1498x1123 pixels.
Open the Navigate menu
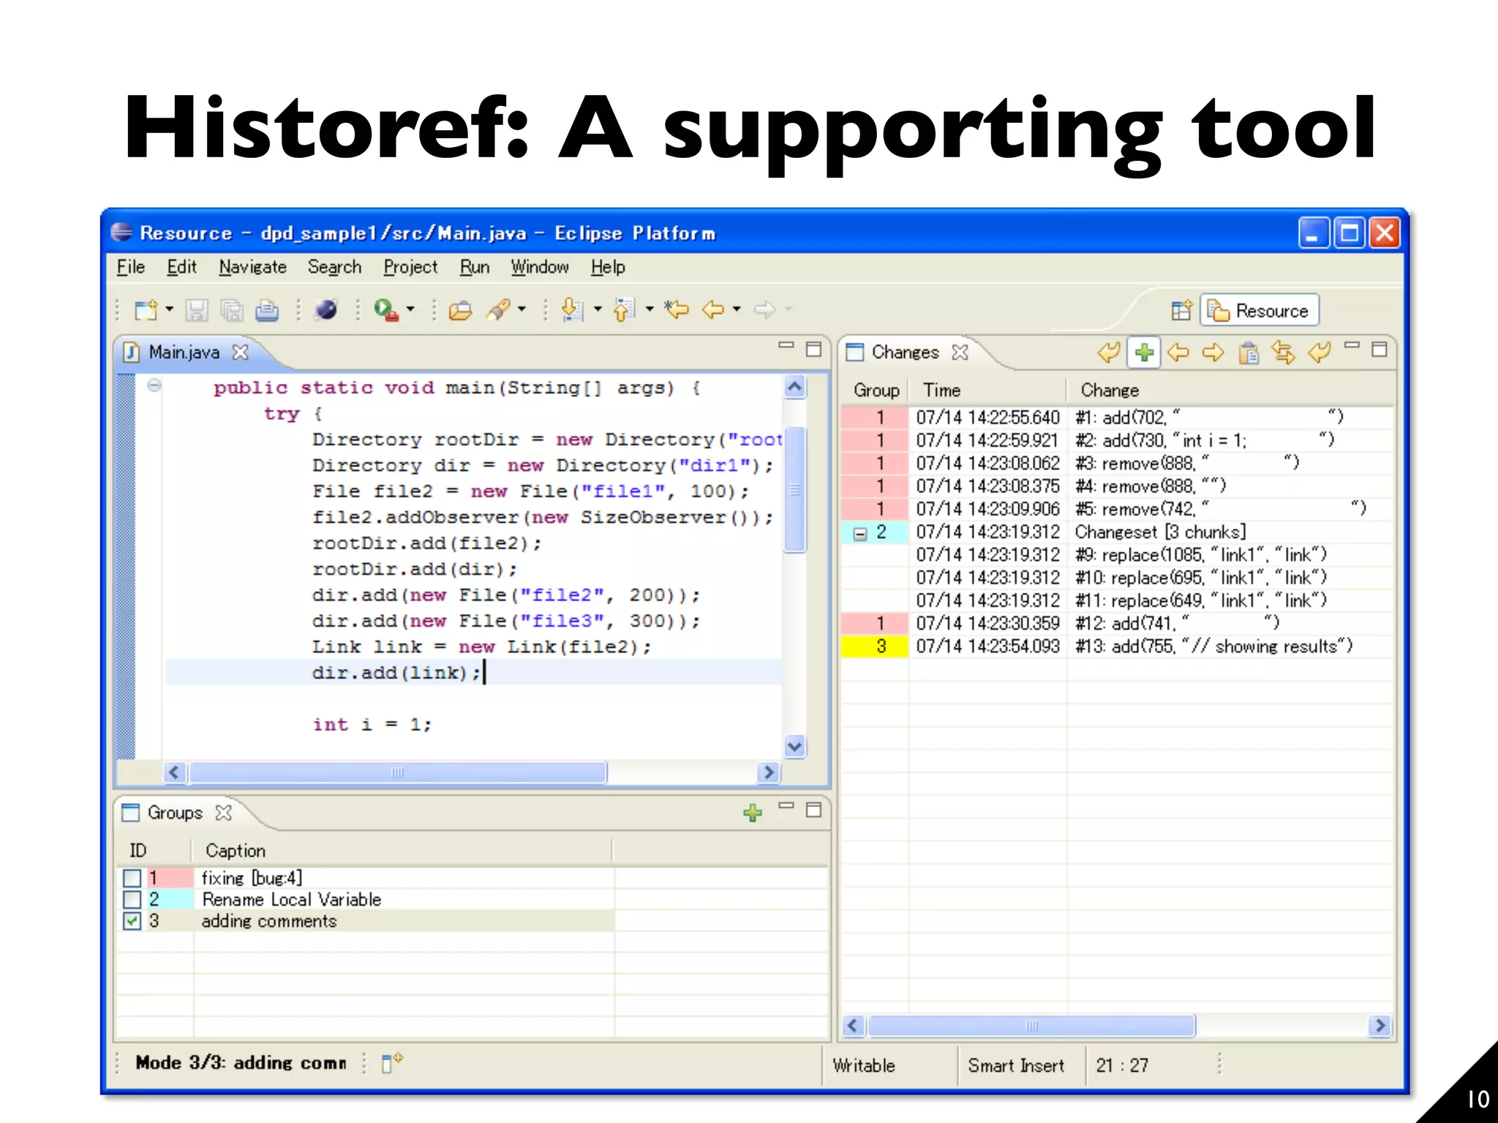coord(252,267)
